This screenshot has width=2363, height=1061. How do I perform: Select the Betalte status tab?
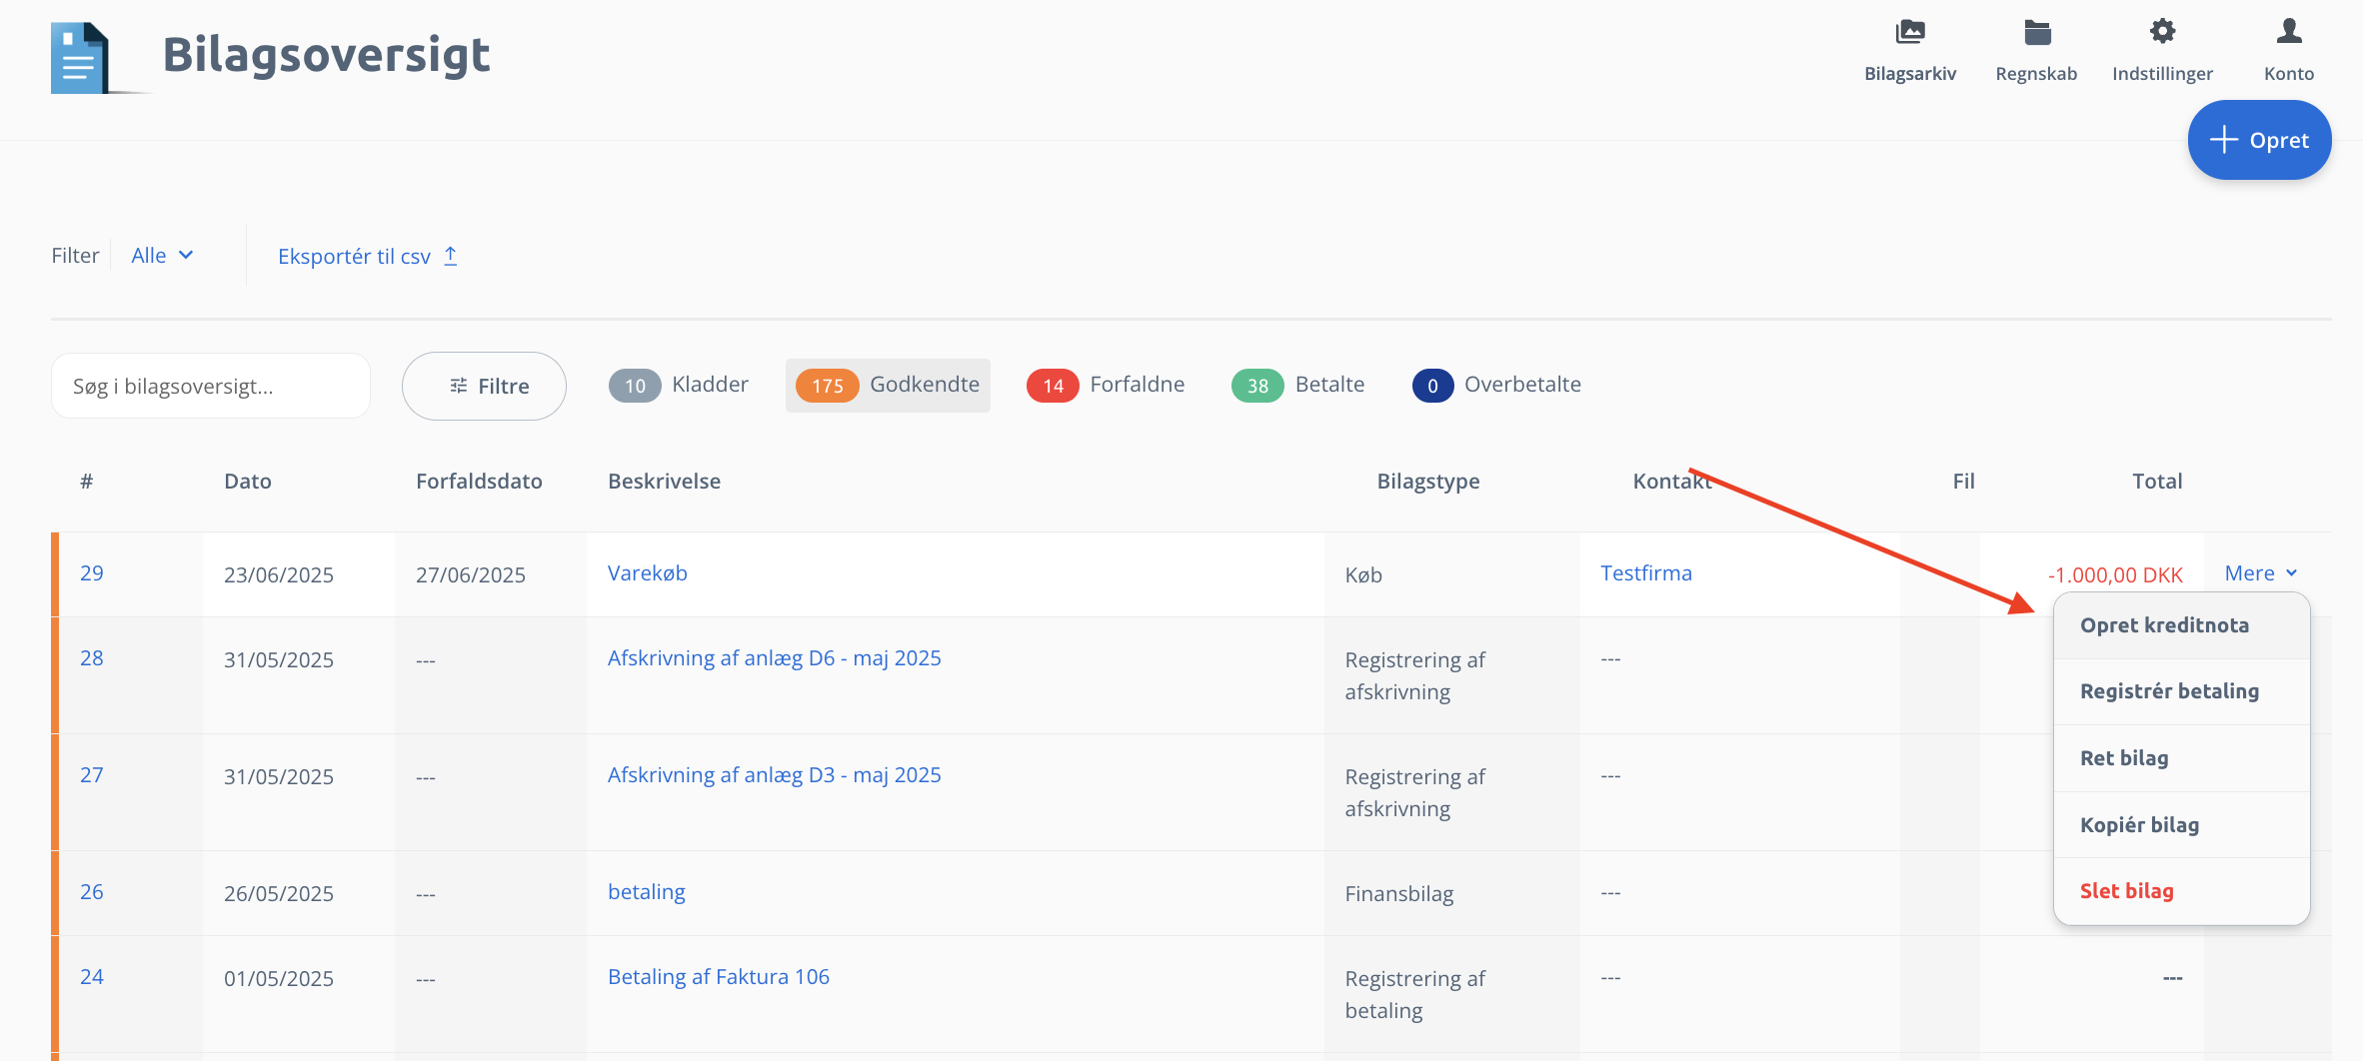tap(1297, 385)
